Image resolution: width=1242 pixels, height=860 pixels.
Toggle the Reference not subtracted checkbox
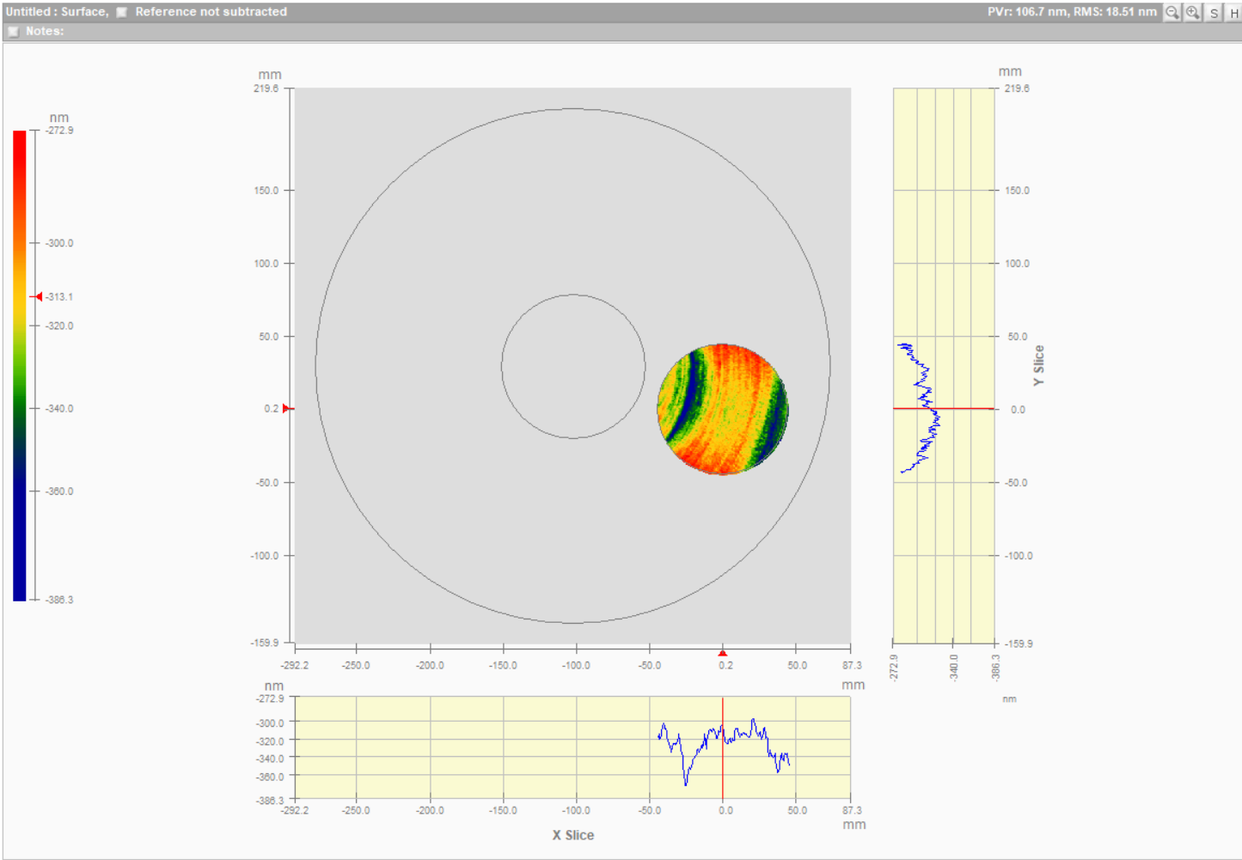click(x=122, y=12)
